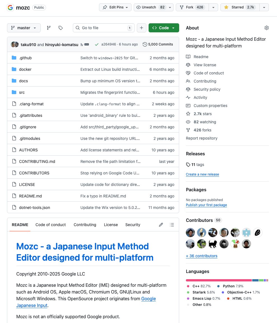This screenshot has width=277, height=323.
Task: Open the dotnet-tools.json file
Action: tap(34, 208)
